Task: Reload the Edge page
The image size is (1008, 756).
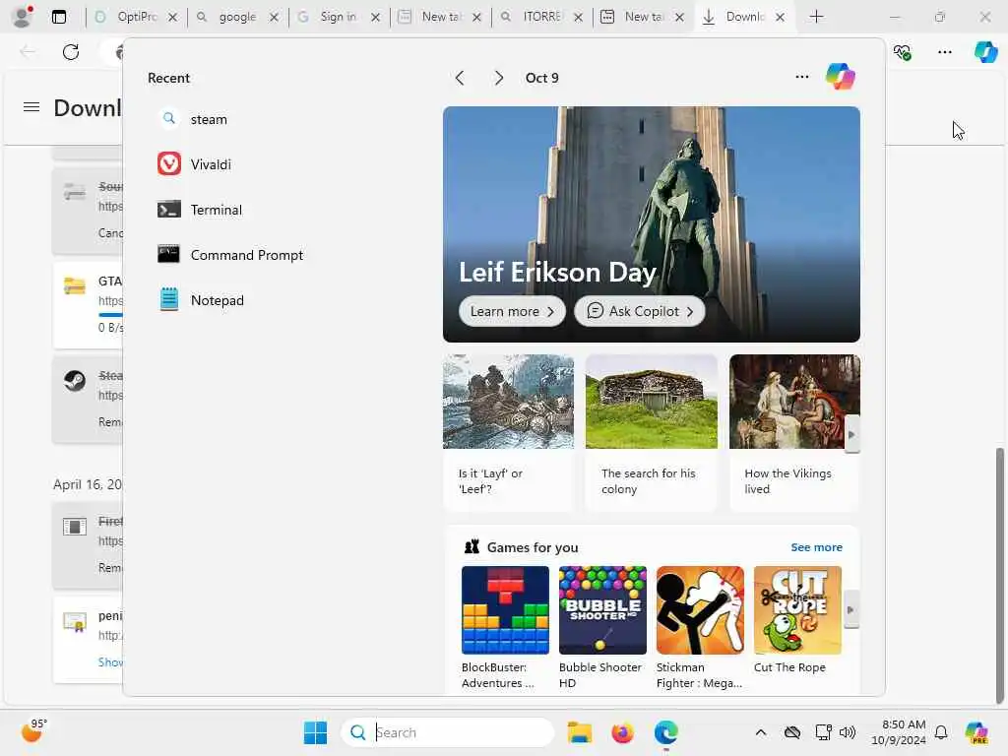Action: pos(71,51)
